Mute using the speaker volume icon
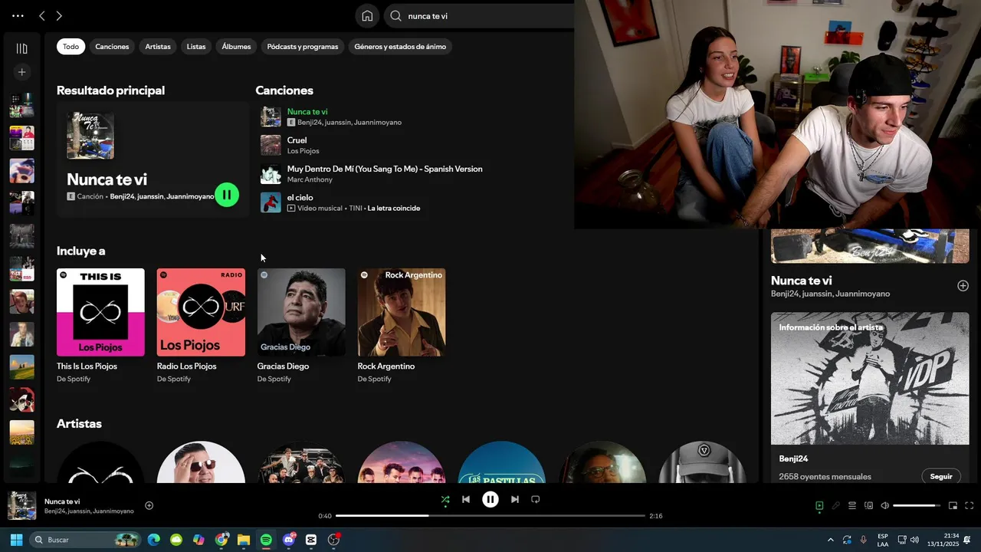This screenshot has height=552, width=981. point(884,505)
